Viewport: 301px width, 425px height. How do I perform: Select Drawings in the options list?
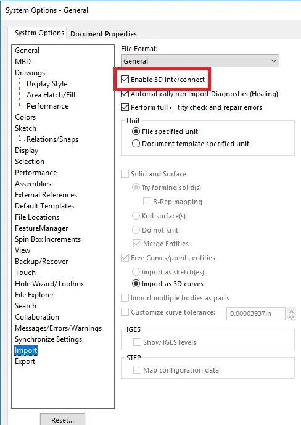point(30,73)
